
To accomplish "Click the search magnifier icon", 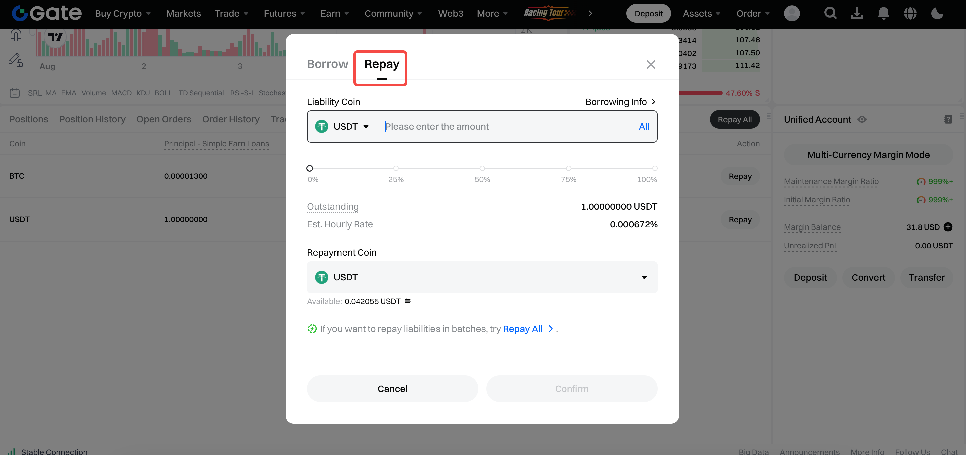I will pos(830,13).
